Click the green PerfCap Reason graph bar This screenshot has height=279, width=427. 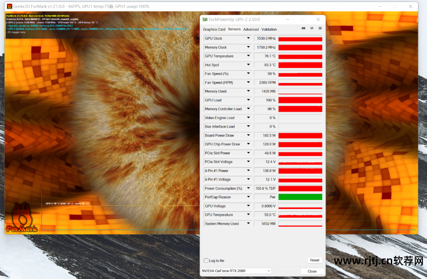pos(300,197)
